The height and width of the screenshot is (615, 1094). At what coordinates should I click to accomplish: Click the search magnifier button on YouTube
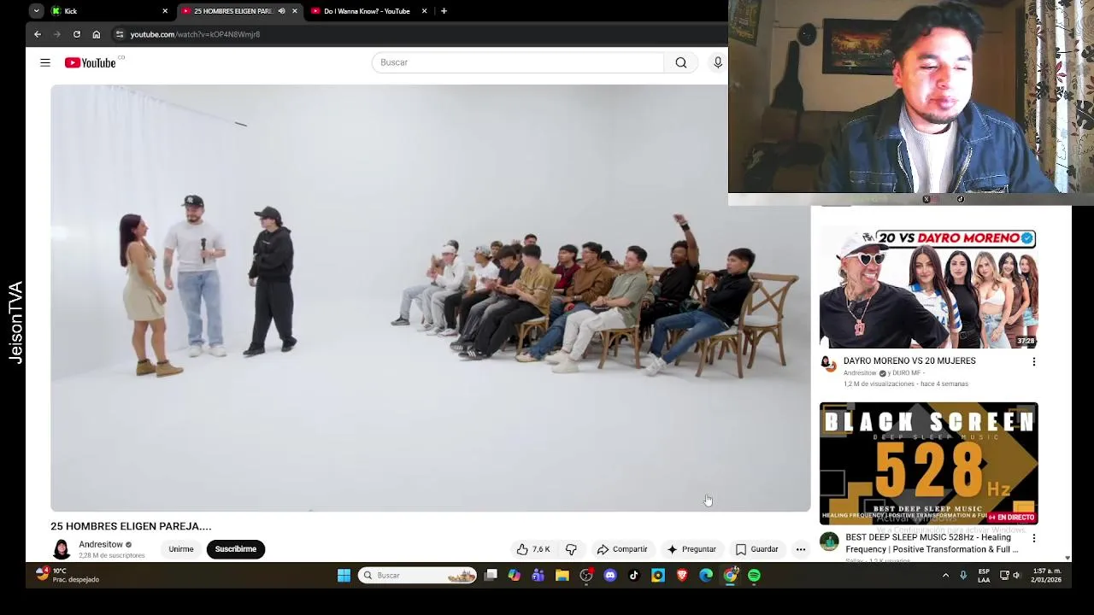pos(681,62)
